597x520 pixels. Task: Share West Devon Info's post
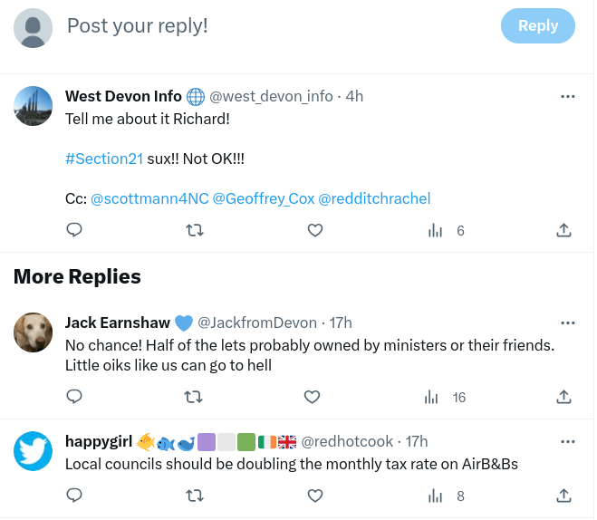(x=563, y=231)
